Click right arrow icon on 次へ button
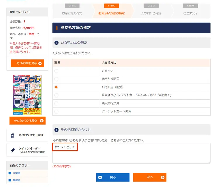The image size is (222, 187). pyautogui.click(x=163, y=177)
